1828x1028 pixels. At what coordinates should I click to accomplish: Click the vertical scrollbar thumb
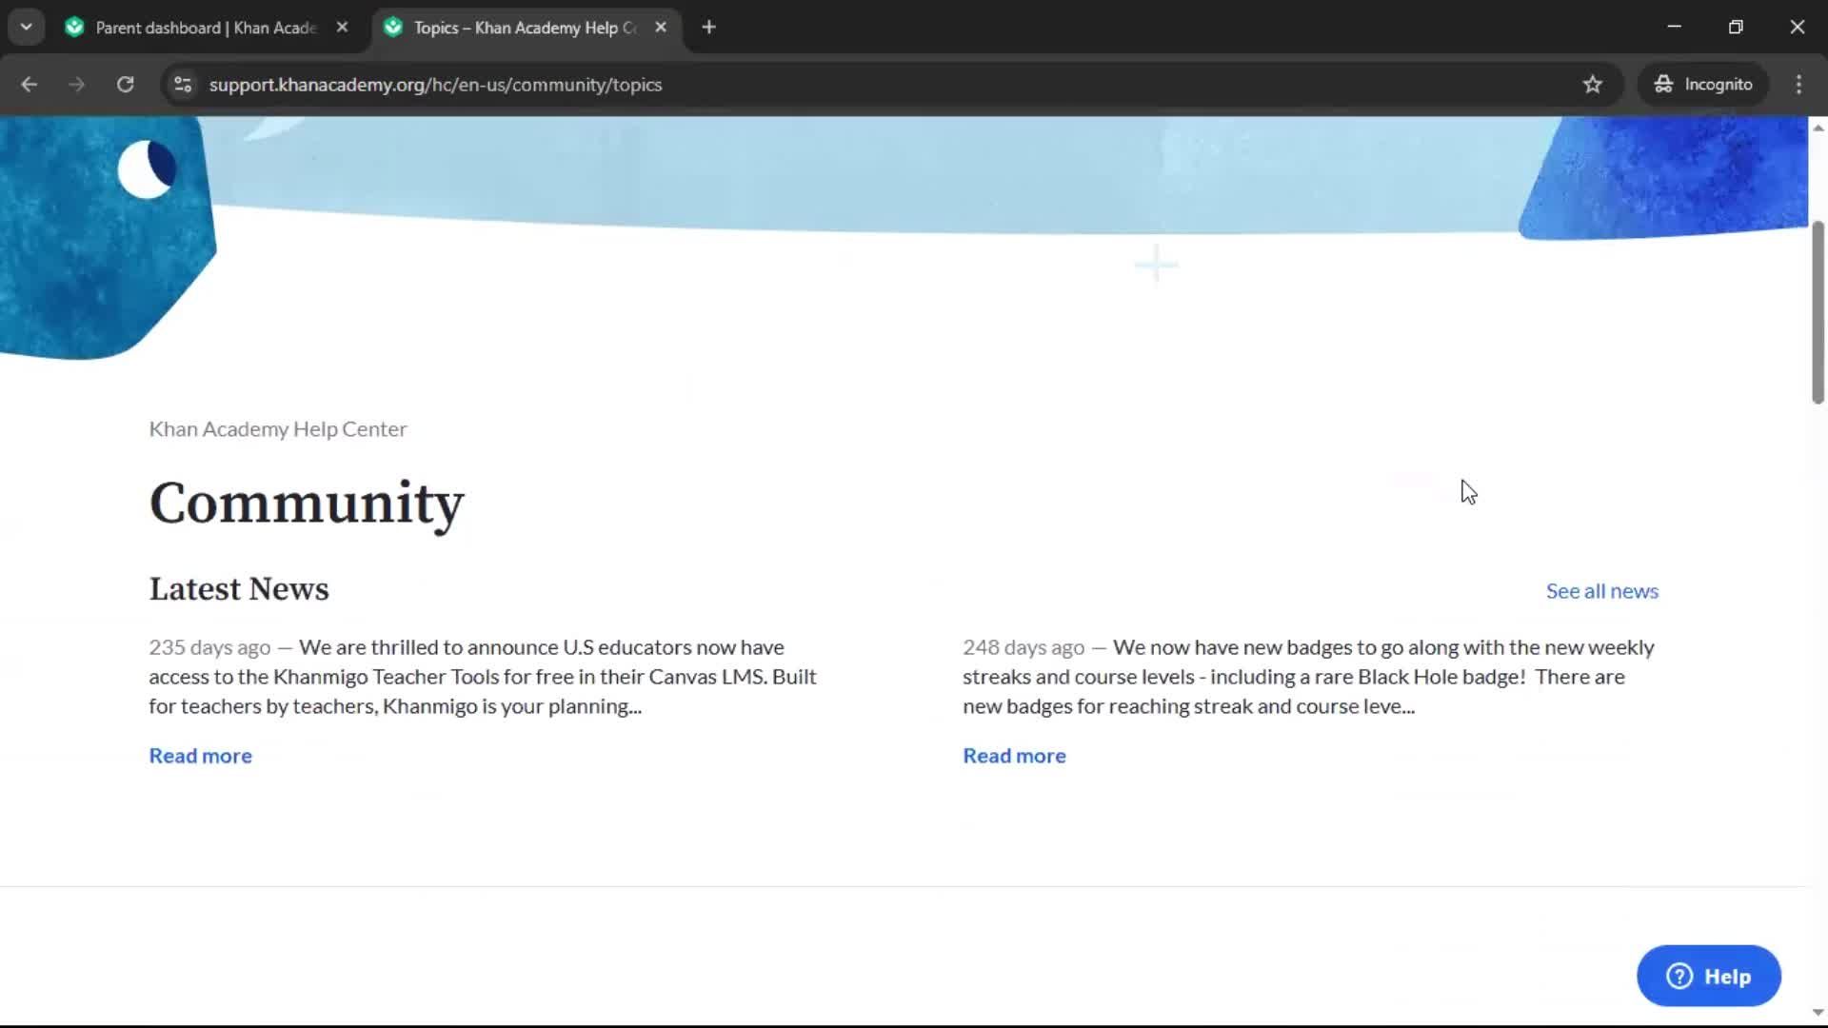click(1818, 312)
